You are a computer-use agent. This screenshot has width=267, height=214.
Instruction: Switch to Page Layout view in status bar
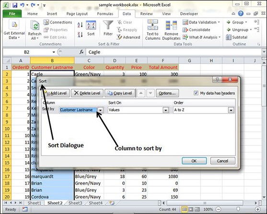(191, 209)
